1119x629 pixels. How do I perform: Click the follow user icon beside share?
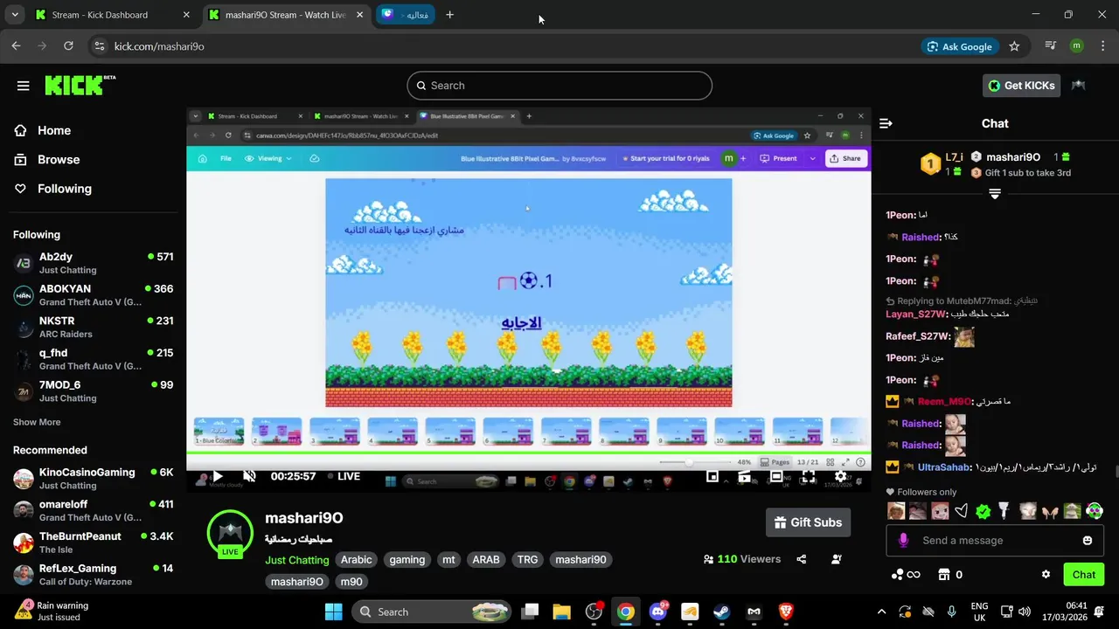(837, 559)
